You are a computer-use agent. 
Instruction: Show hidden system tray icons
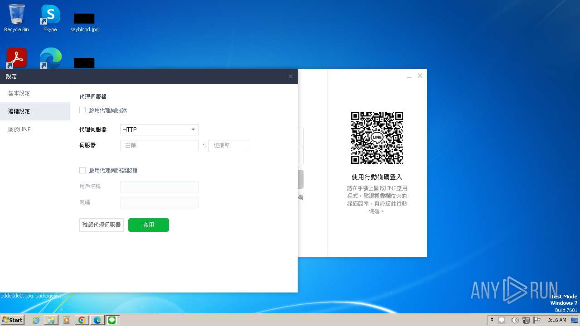pyautogui.click(x=492, y=320)
